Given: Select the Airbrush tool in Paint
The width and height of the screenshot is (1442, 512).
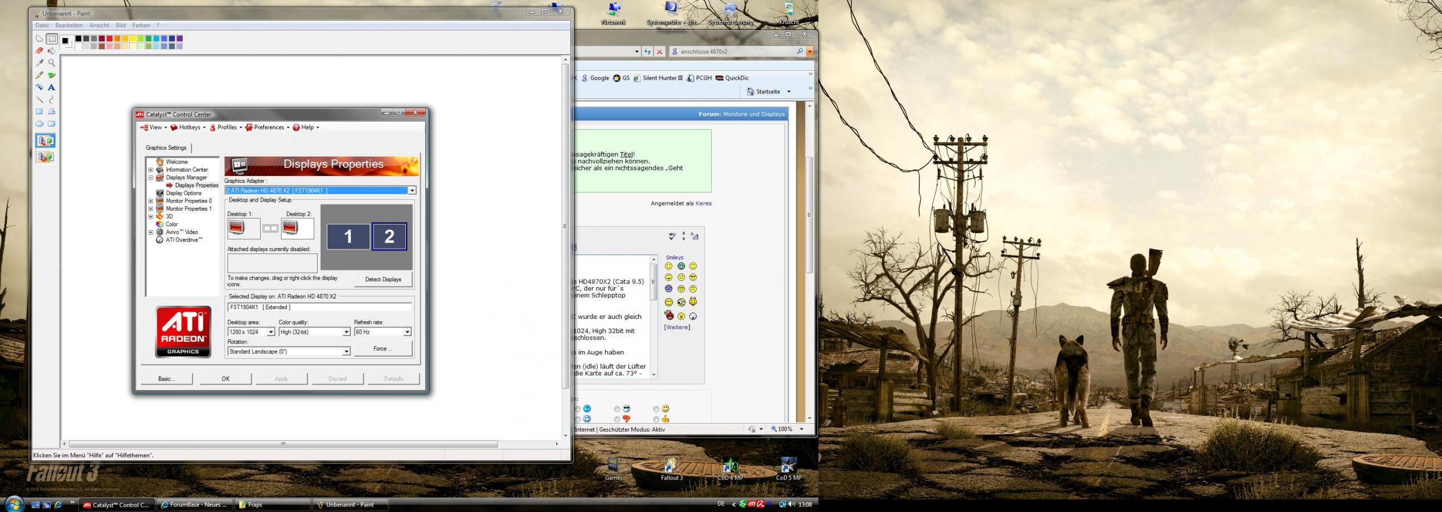Looking at the screenshot, I should [39, 87].
